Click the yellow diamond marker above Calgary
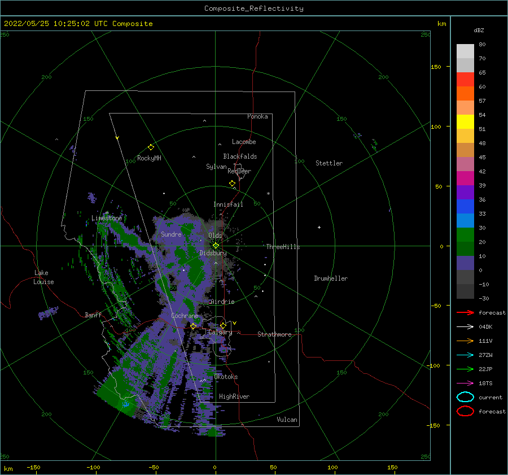This screenshot has height=475, width=508. pos(223,325)
